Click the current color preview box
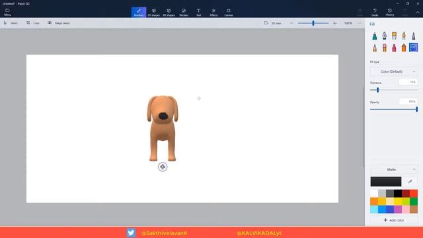 click(x=386, y=182)
